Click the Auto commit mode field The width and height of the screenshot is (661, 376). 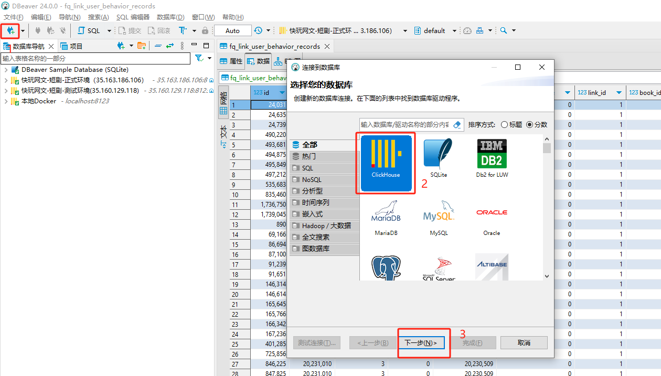(x=232, y=30)
